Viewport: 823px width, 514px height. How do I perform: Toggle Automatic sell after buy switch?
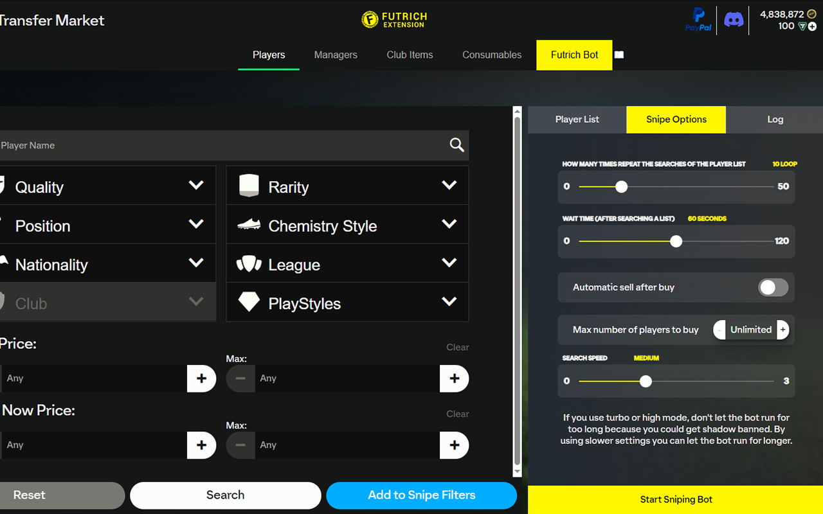tap(773, 287)
